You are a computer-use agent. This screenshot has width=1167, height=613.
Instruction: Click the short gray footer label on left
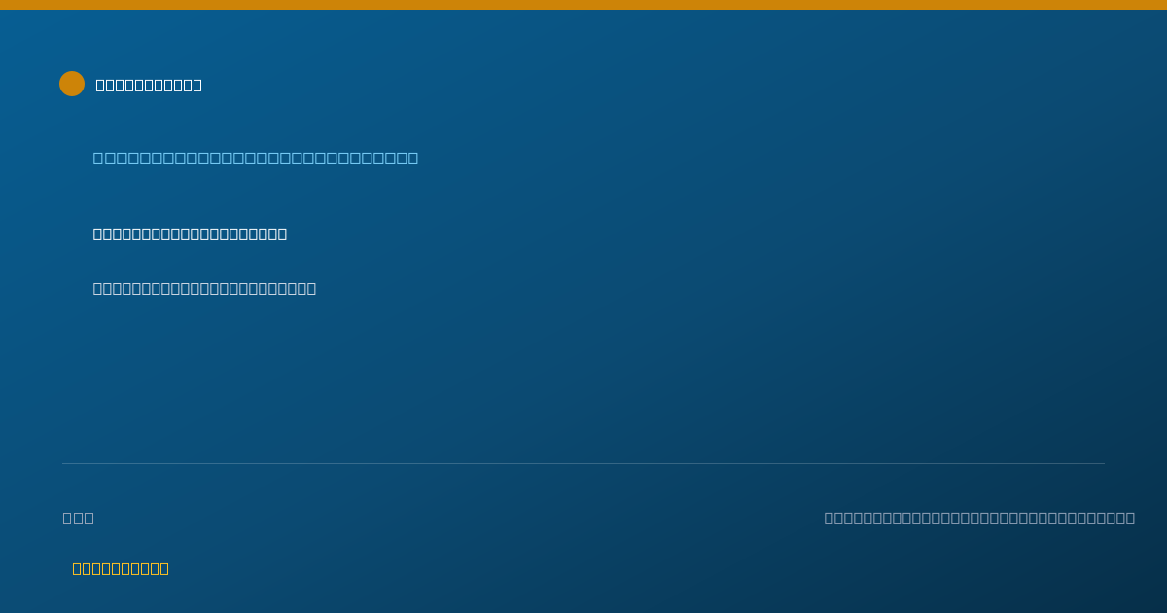(x=79, y=518)
